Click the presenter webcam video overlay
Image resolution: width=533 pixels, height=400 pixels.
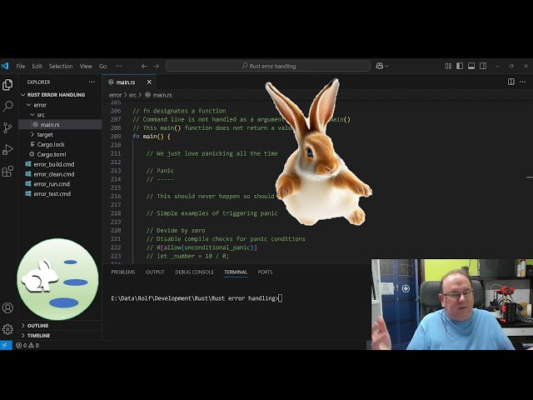point(452,305)
